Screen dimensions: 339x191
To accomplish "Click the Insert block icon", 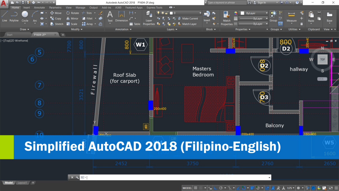I will click(x=207, y=17).
